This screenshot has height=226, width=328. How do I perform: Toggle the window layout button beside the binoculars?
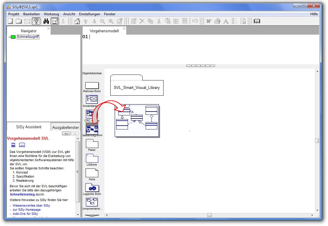point(55,21)
